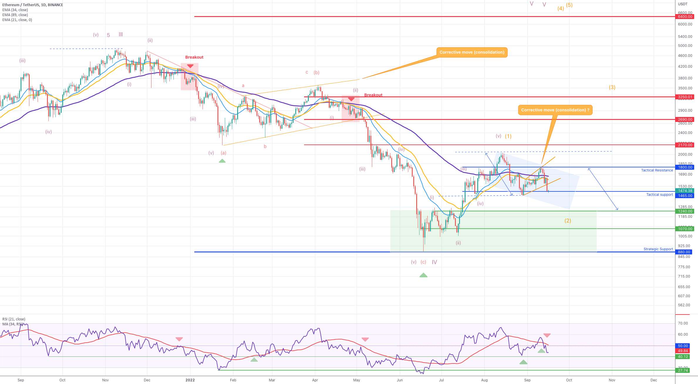Click the Mar marker on time axis

272,380
